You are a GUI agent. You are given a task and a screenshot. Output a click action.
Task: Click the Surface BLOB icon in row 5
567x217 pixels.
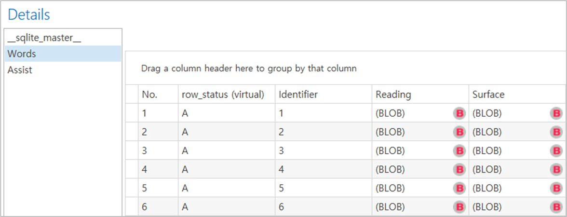556,188
